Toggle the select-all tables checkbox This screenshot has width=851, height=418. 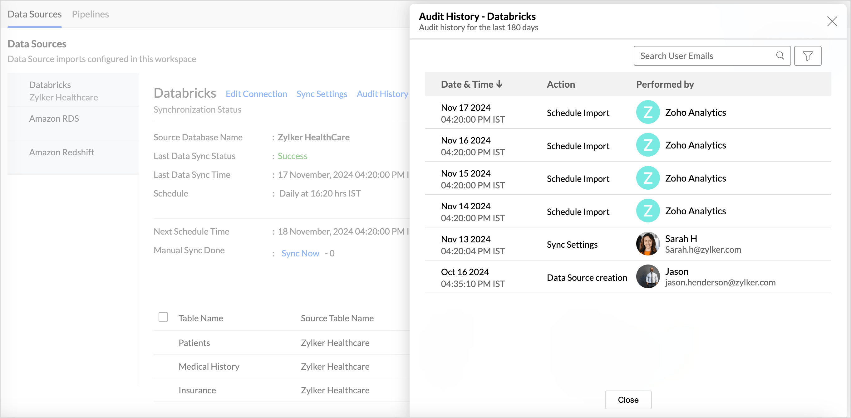pos(163,317)
